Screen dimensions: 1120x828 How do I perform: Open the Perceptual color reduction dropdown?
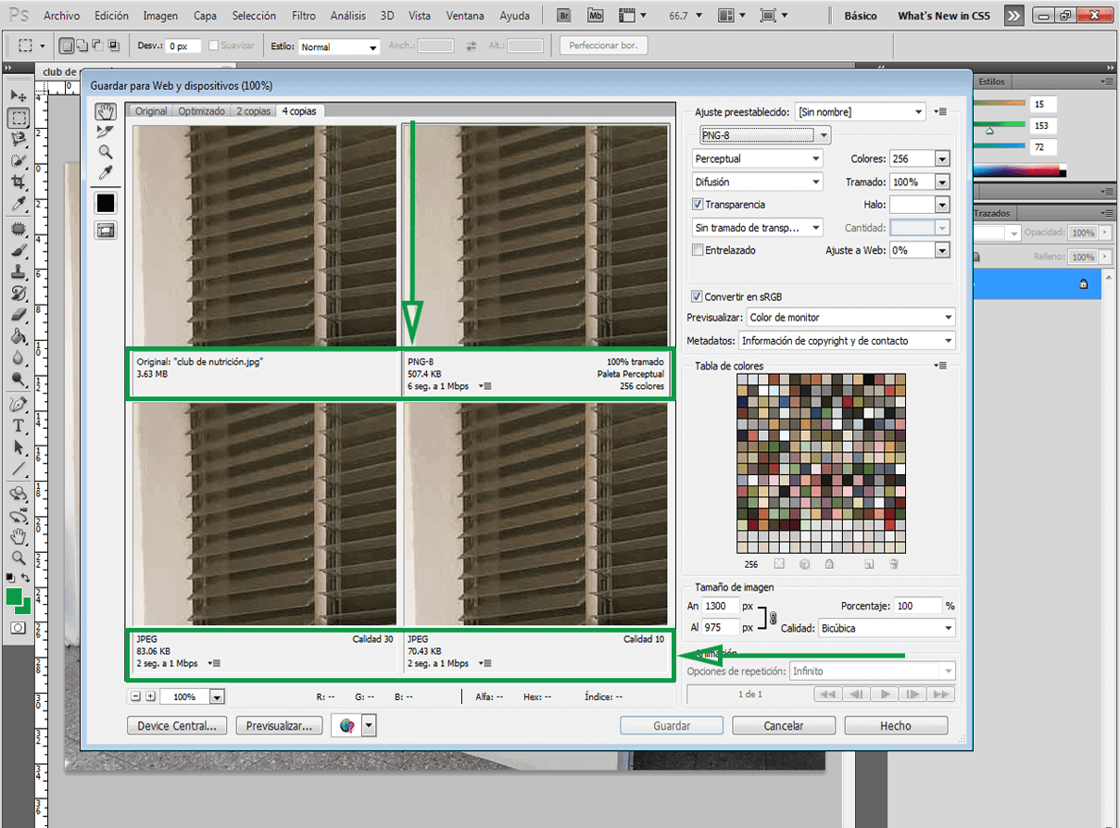point(758,158)
